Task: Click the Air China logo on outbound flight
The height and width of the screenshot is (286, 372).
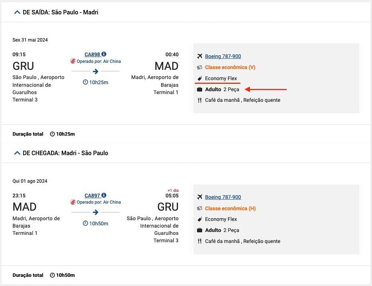Action: [x=73, y=61]
